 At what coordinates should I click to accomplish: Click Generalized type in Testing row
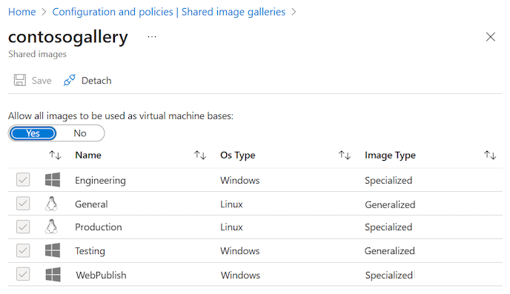pyautogui.click(x=390, y=251)
